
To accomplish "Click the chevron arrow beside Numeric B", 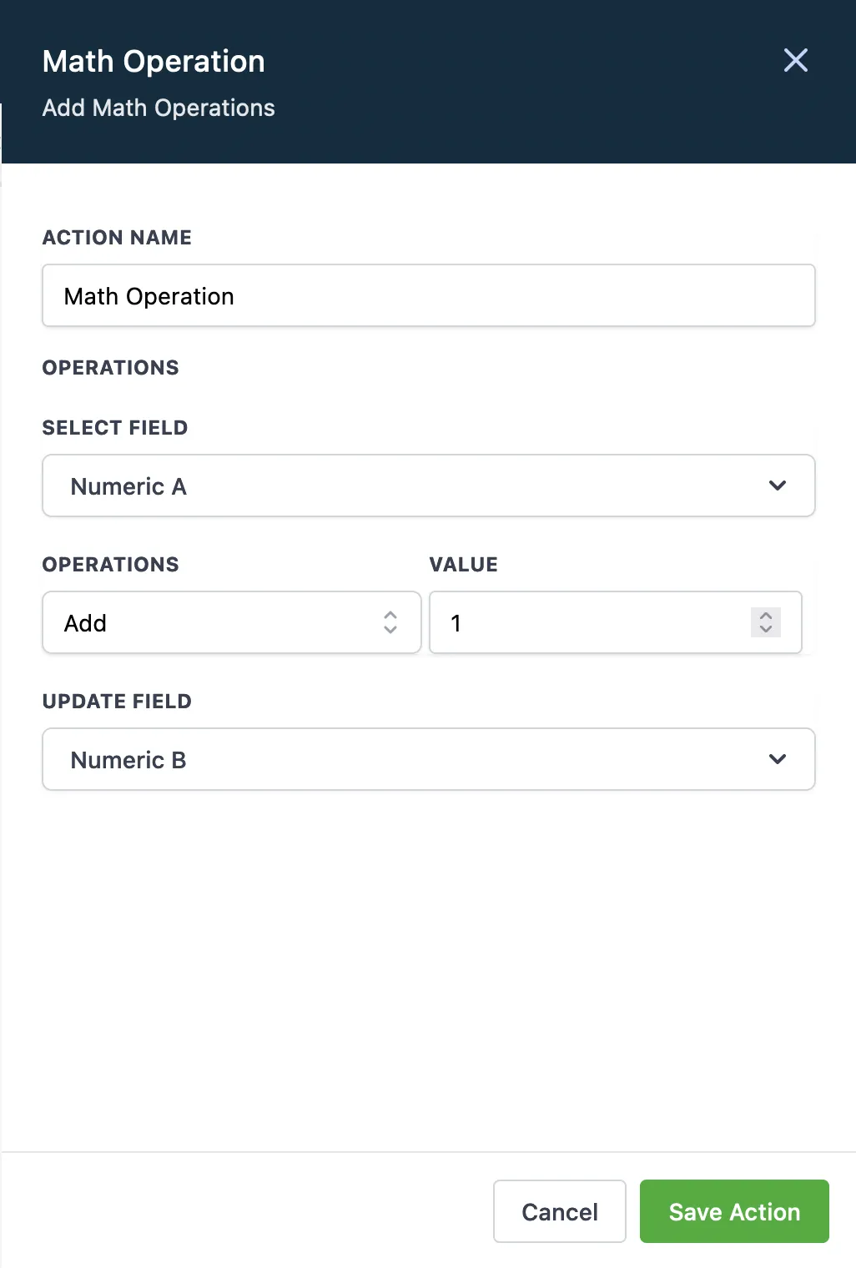I will tap(778, 760).
